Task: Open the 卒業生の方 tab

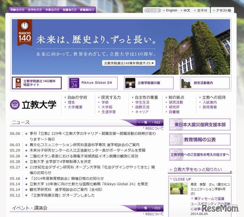Action: point(52,10)
